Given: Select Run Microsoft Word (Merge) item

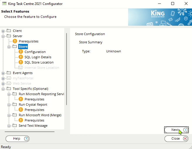Looking at the screenshot, I should pos(40,115).
